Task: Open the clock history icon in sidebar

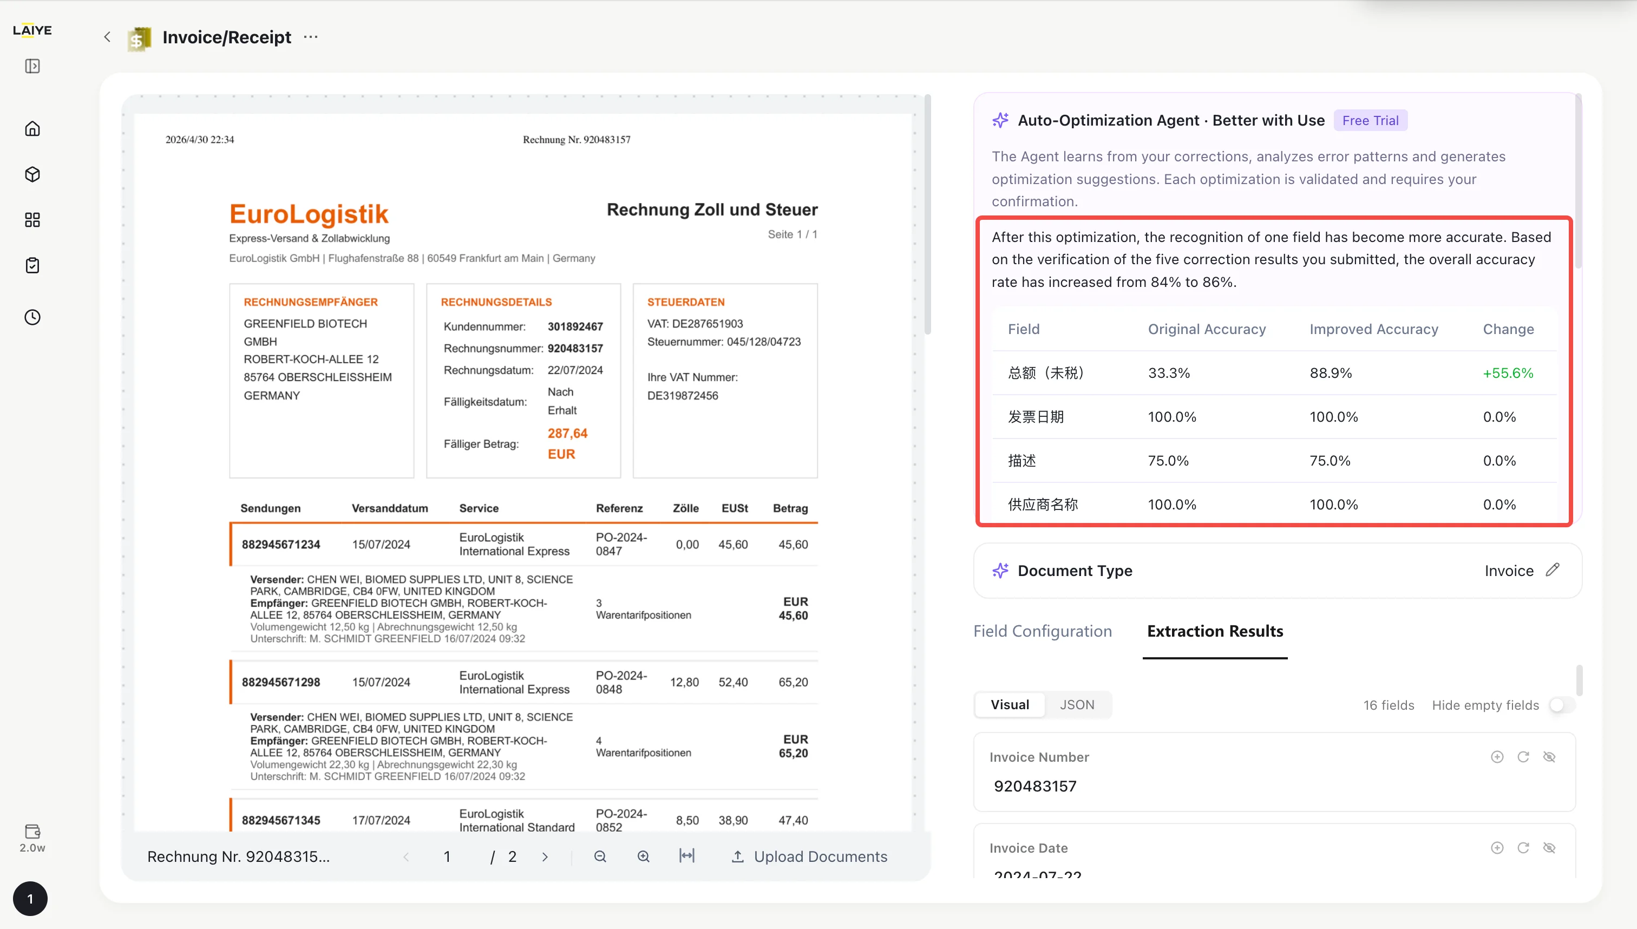Action: coord(32,317)
